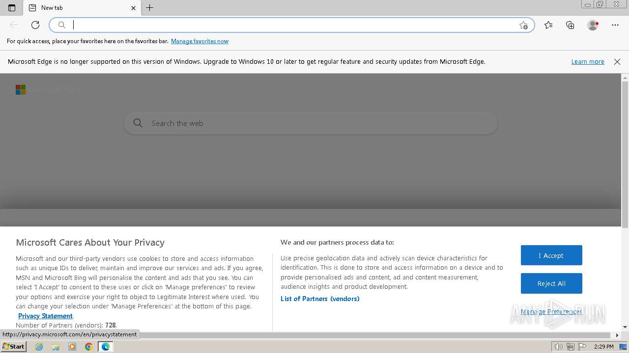Click the vertical scrollbar up arrow
The height and width of the screenshot is (353, 629).
point(625,77)
